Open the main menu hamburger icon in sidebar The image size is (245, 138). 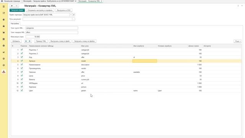coord(4,7)
